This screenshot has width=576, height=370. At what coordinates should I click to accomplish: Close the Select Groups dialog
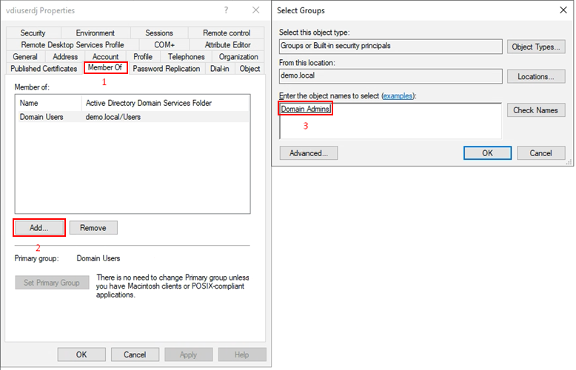(x=562, y=10)
